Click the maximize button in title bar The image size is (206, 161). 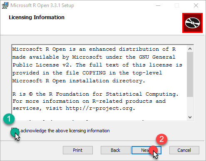[x=177, y=5]
